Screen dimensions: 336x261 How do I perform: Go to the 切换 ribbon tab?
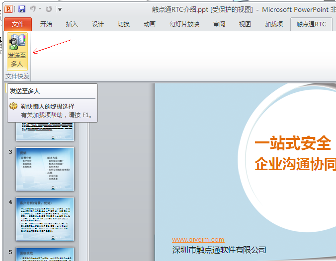(124, 24)
